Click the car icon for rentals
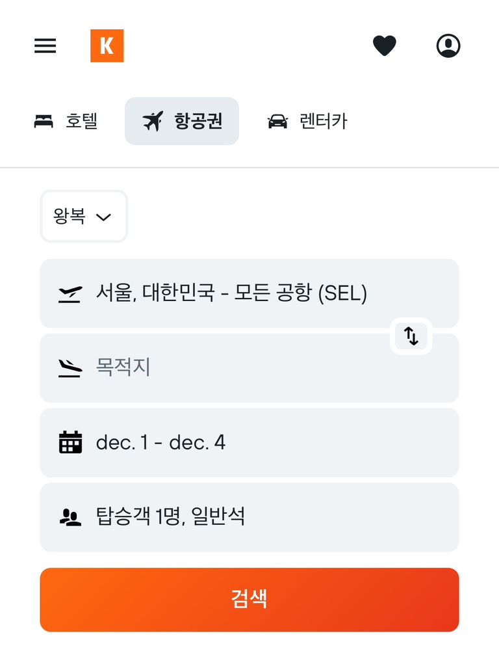The width and height of the screenshot is (499, 666). [277, 122]
